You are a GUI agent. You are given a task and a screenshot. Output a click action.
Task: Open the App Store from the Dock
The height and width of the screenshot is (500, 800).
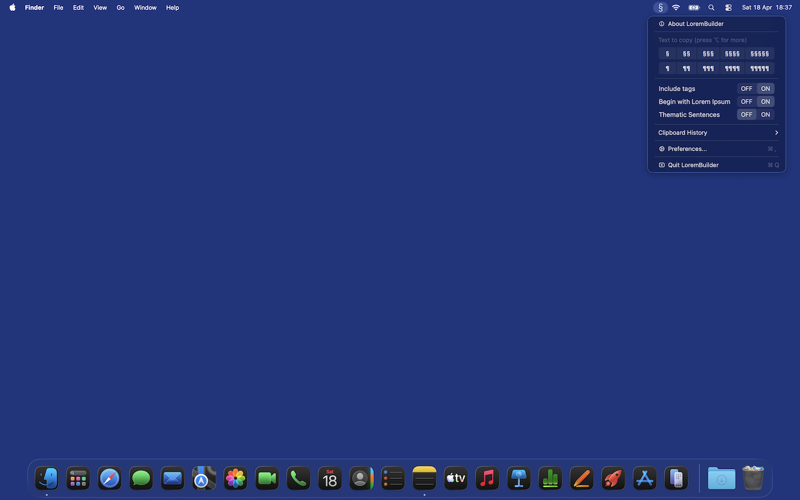pos(644,478)
